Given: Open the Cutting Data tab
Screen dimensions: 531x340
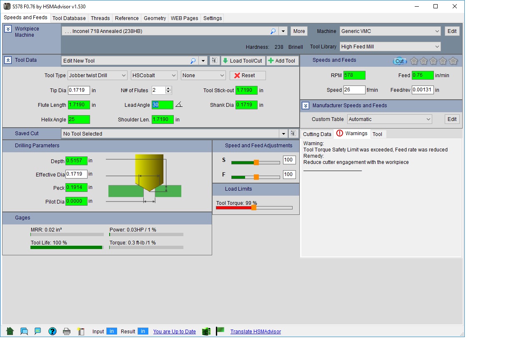Looking at the screenshot, I should [317, 134].
